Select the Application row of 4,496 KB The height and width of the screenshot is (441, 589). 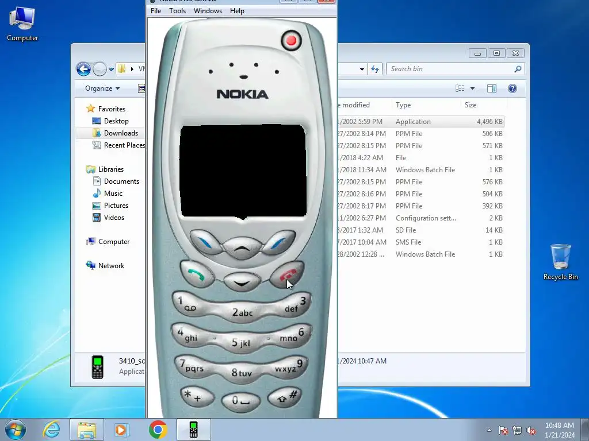tap(420, 122)
